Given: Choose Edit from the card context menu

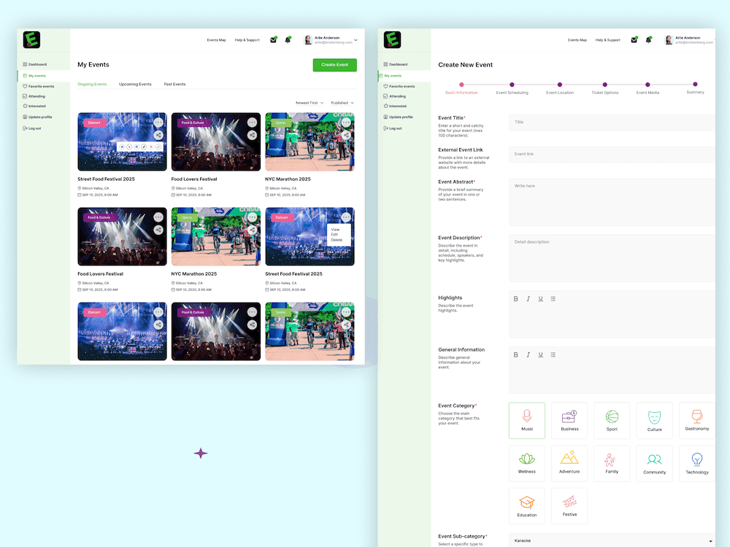Looking at the screenshot, I should (x=334, y=235).
